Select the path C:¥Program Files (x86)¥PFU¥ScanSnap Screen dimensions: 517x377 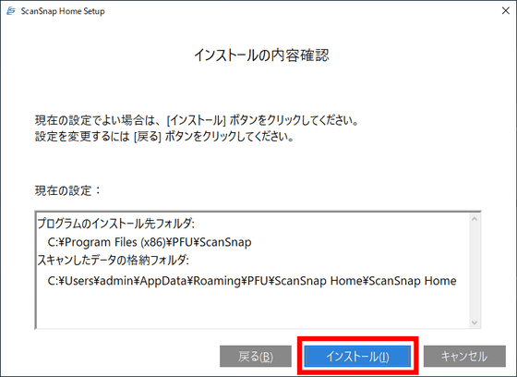click(x=150, y=242)
